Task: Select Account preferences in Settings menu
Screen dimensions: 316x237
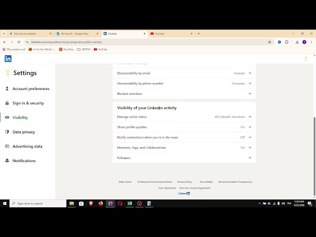Action: (31, 89)
